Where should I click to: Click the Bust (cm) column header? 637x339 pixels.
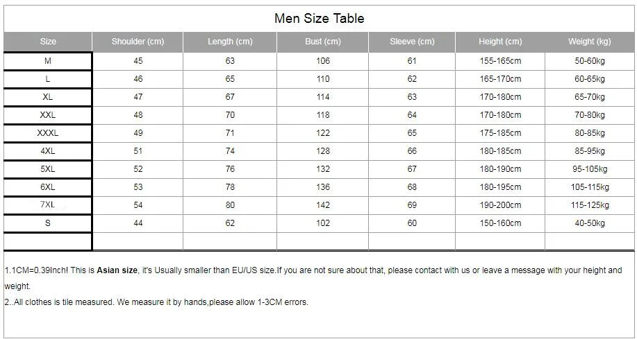click(323, 42)
